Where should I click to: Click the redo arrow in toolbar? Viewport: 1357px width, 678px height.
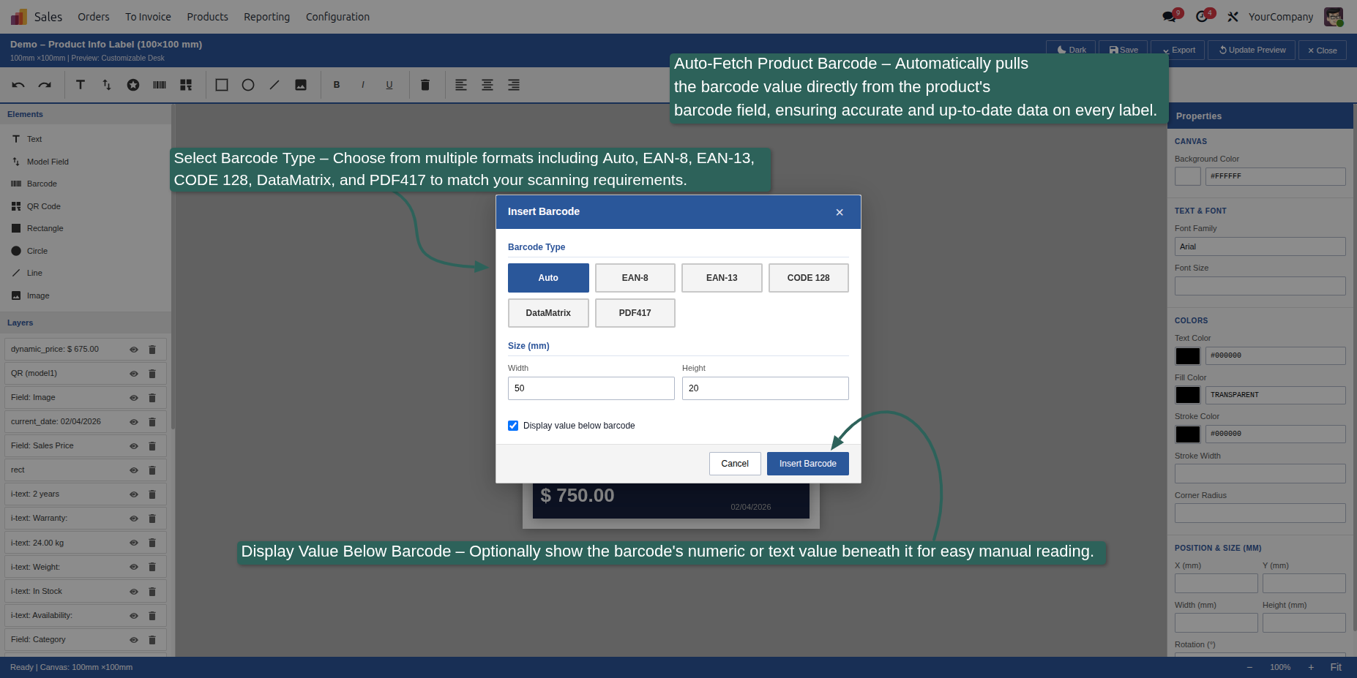45,85
